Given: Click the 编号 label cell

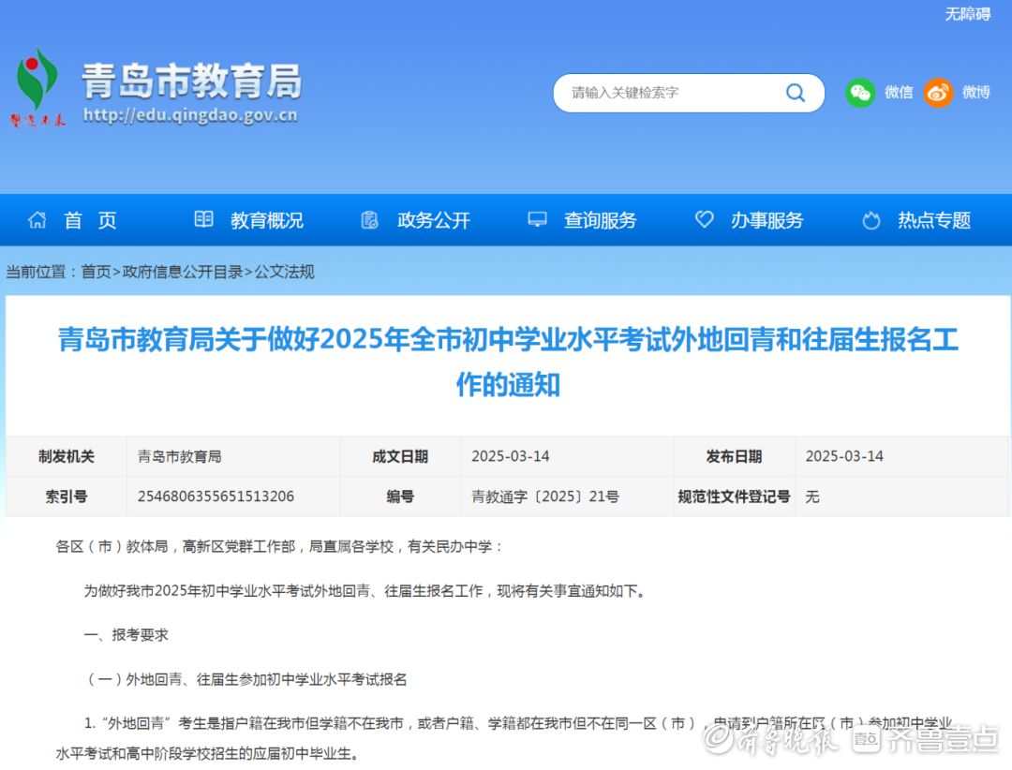Looking at the screenshot, I should point(400,496).
